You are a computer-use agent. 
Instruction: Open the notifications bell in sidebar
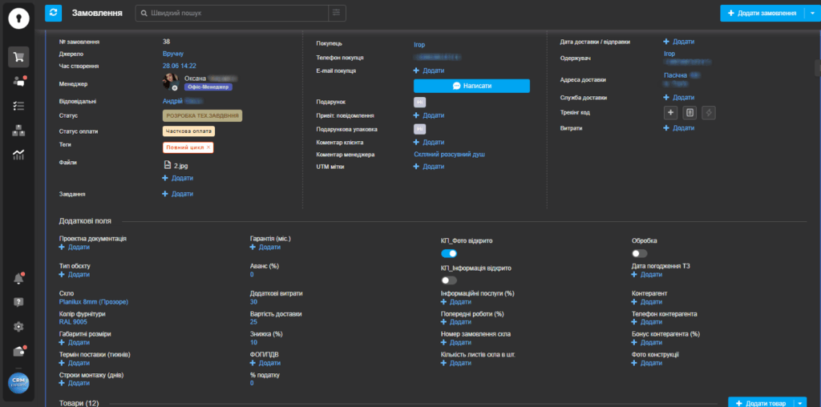click(x=18, y=279)
